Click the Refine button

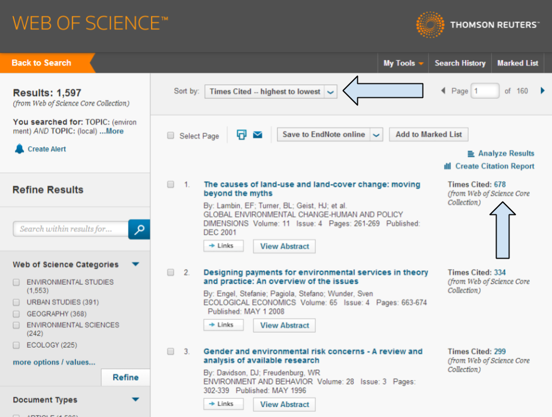click(x=125, y=377)
